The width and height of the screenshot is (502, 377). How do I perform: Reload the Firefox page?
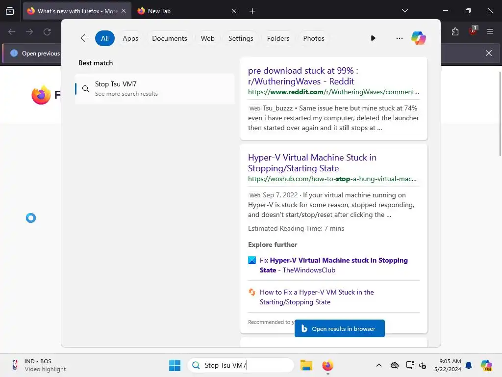point(47,32)
